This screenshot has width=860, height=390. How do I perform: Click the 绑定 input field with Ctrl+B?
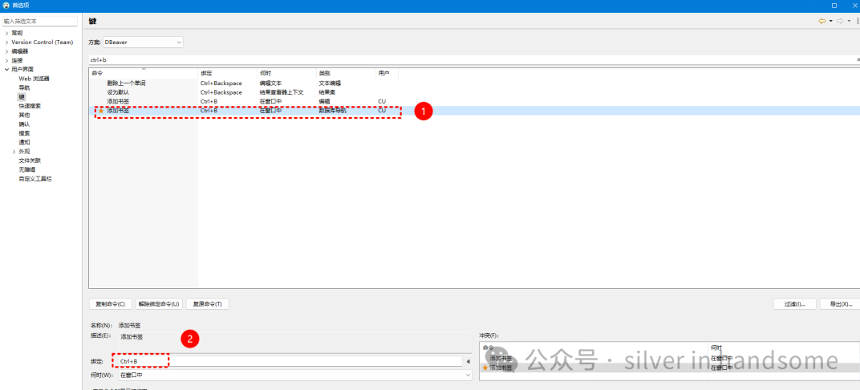(x=289, y=362)
